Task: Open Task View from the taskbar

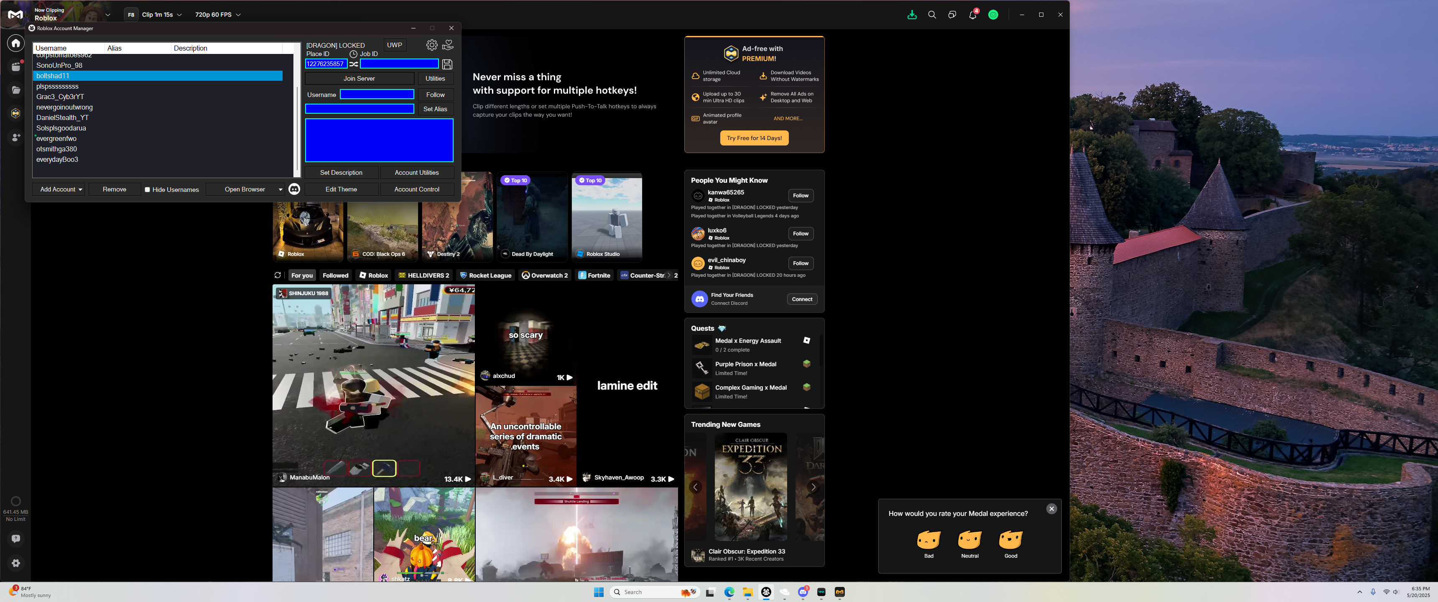Action: point(710,592)
